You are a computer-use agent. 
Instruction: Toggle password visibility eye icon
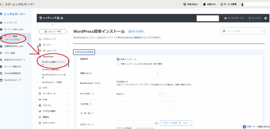point(156,123)
